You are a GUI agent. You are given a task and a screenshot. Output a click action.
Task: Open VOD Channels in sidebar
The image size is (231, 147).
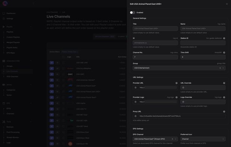[12, 76]
